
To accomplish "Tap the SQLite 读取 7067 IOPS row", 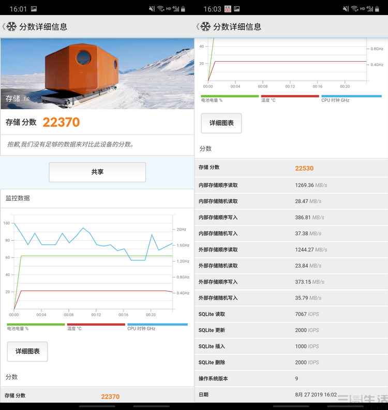I will 291,314.
